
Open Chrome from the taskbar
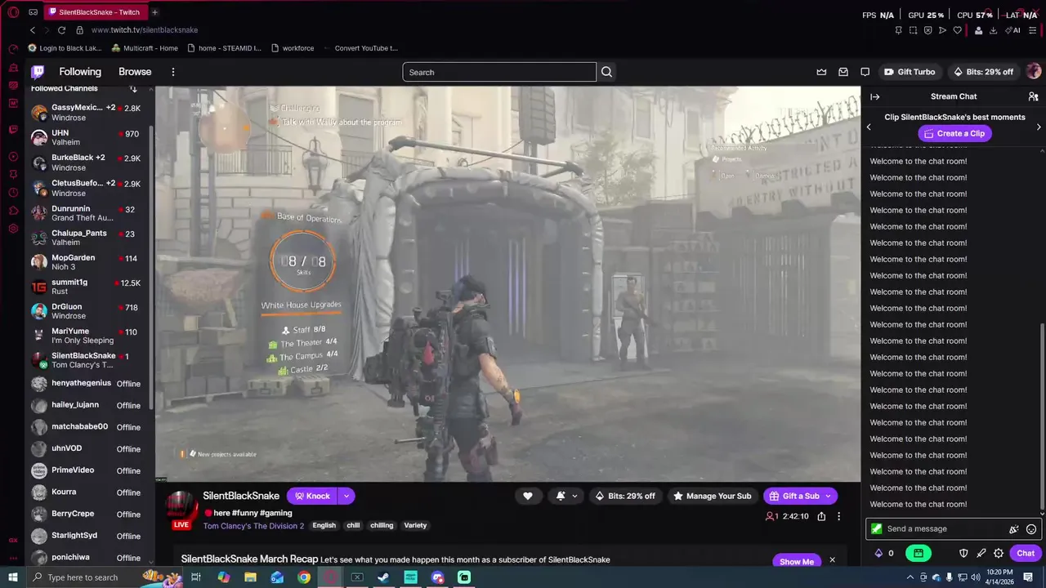pyautogui.click(x=304, y=577)
